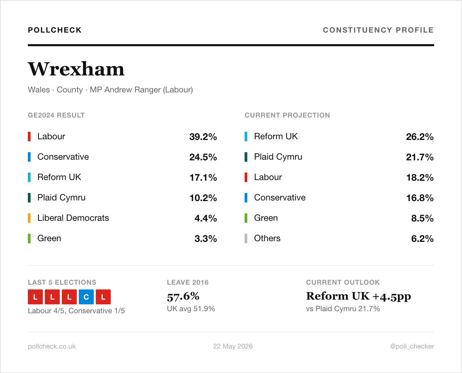Click the POLLCHECK logo text
This screenshot has height=373, width=462.
click(55, 30)
